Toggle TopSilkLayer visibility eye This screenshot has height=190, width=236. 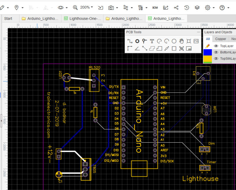point(216,59)
